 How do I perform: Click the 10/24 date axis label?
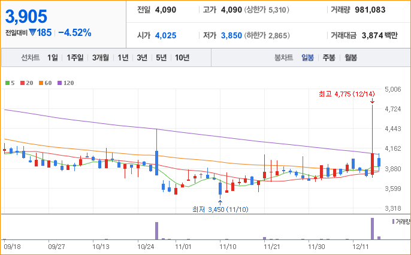tap(146, 247)
